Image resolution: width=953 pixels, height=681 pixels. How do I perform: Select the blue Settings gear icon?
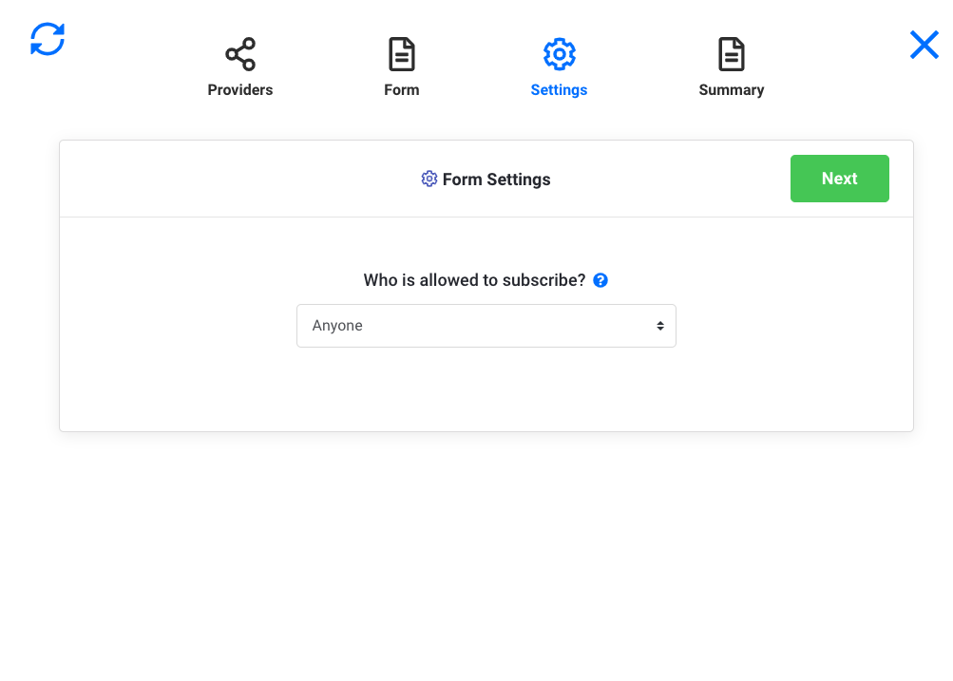[x=559, y=53]
